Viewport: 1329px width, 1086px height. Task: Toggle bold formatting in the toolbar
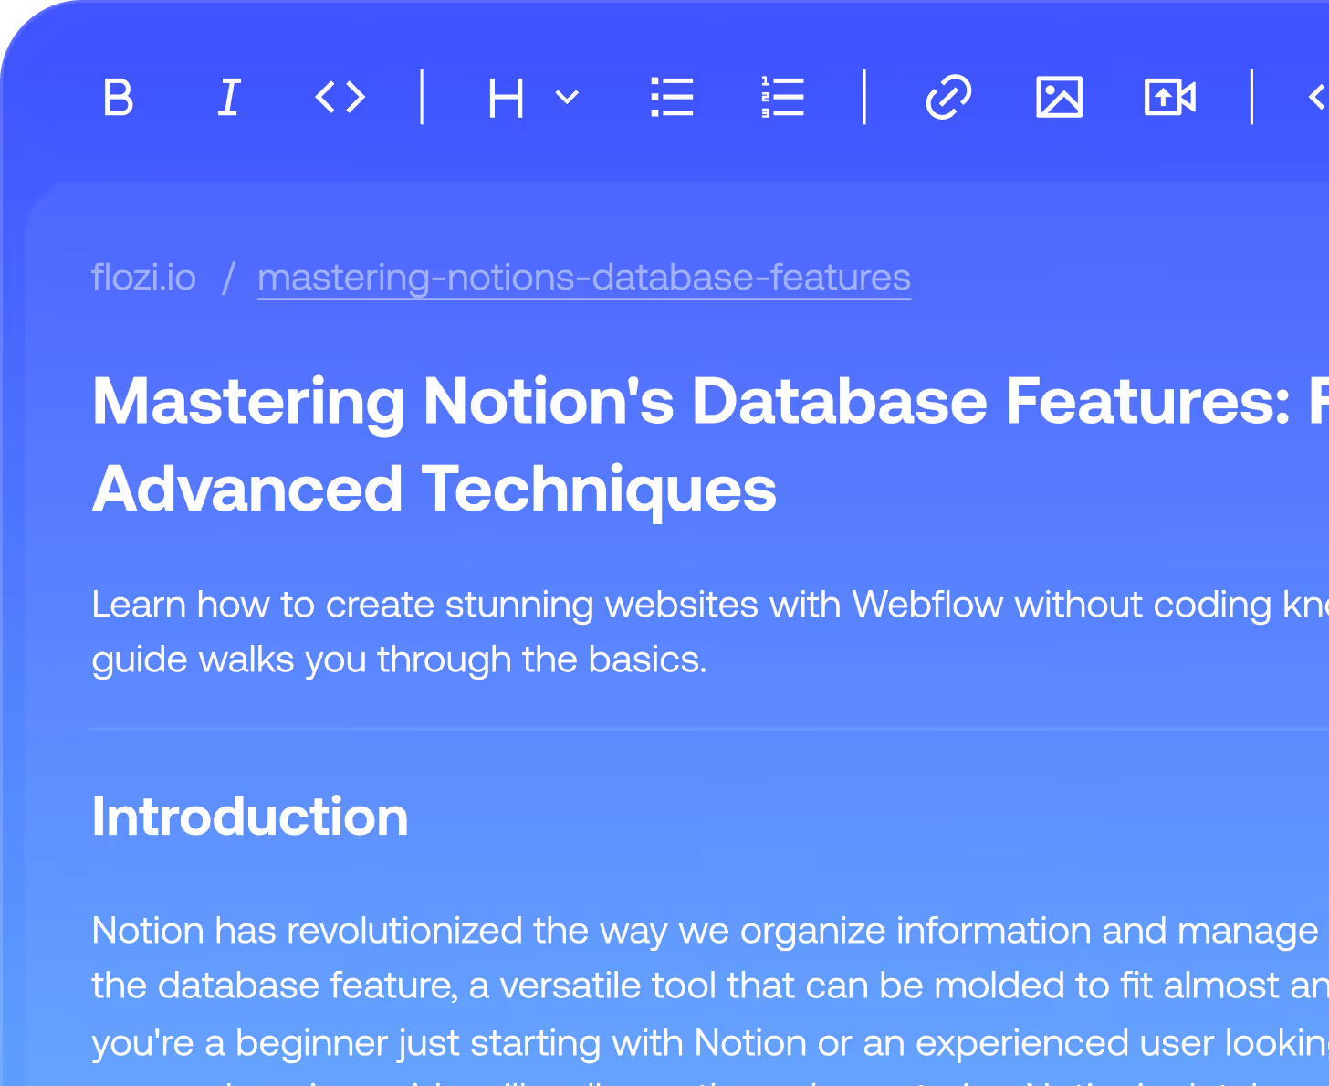click(119, 97)
